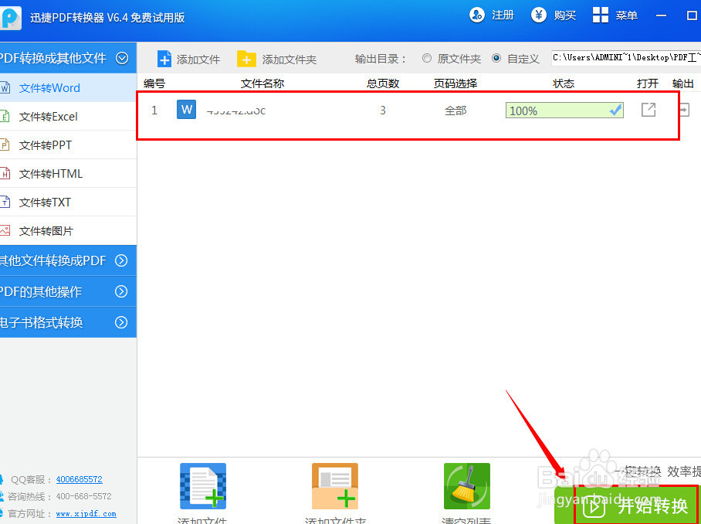The width and height of the screenshot is (701, 524).
Task: Open the converted file via 打开 icon
Action: 649,110
